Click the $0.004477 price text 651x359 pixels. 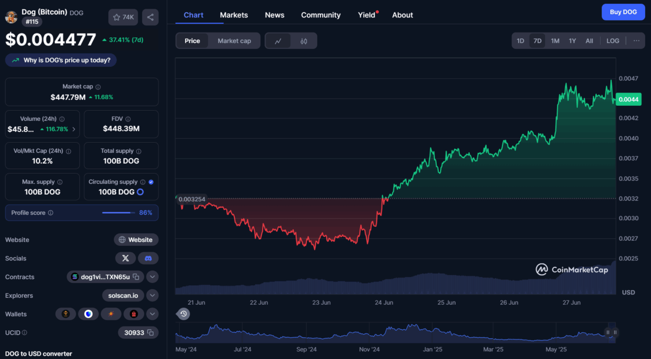(50, 40)
